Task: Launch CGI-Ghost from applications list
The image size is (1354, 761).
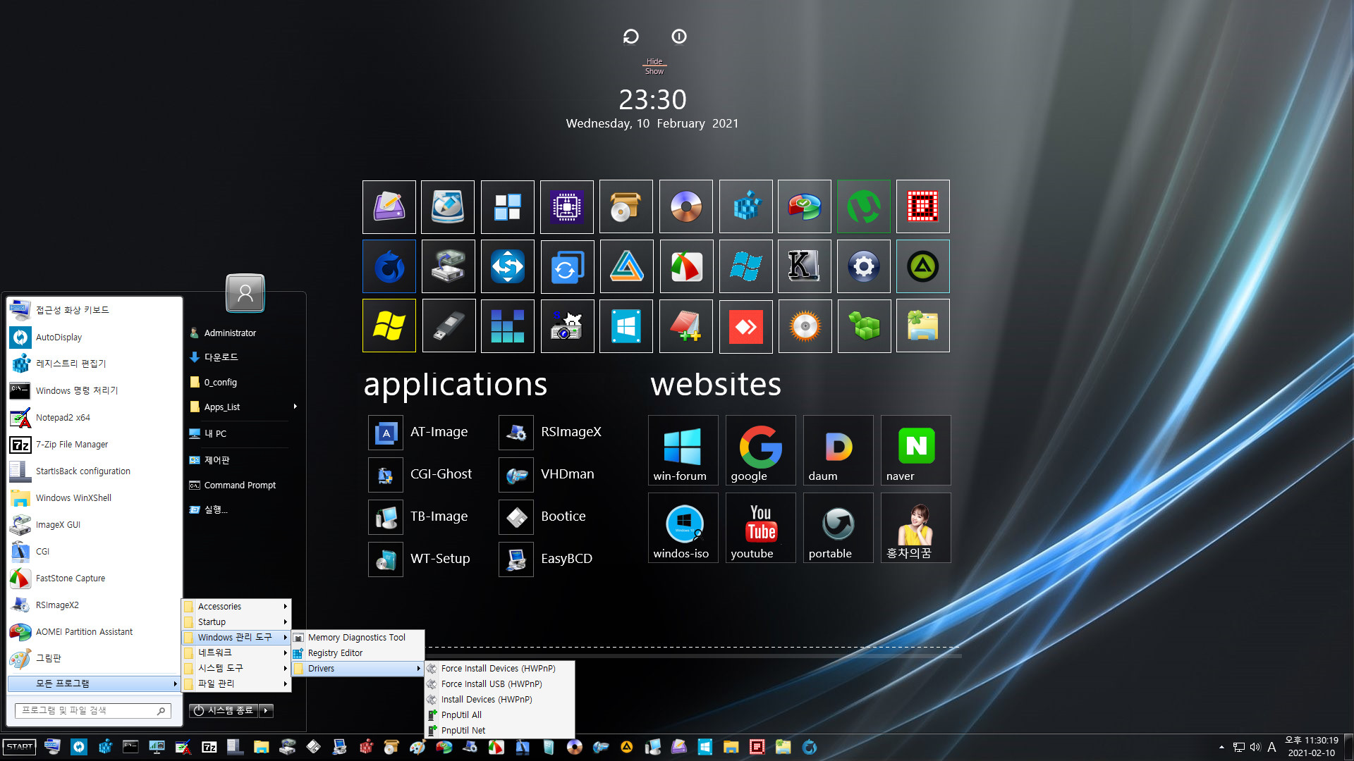Action: click(421, 475)
